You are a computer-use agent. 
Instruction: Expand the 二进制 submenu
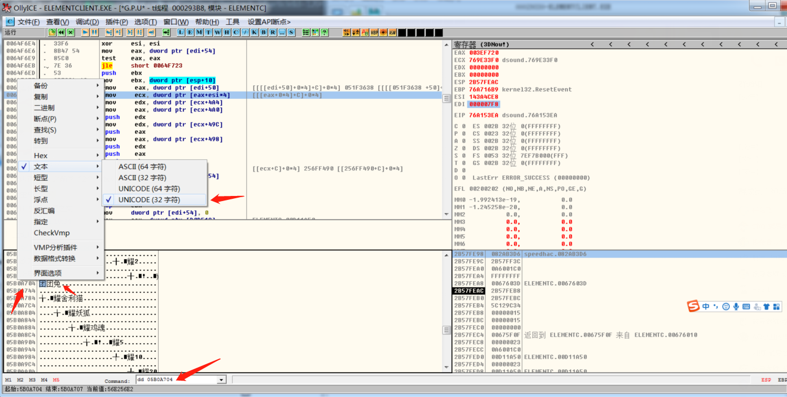60,108
